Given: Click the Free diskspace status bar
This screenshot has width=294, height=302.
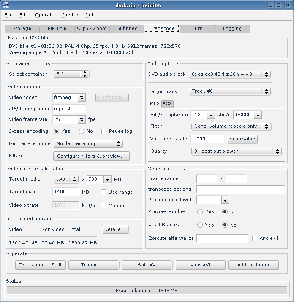Looking at the screenshot, I should 147,291.
